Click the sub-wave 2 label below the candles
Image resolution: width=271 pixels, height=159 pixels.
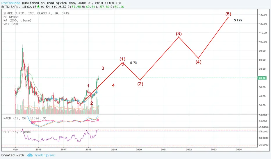pyautogui.click(x=92, y=103)
